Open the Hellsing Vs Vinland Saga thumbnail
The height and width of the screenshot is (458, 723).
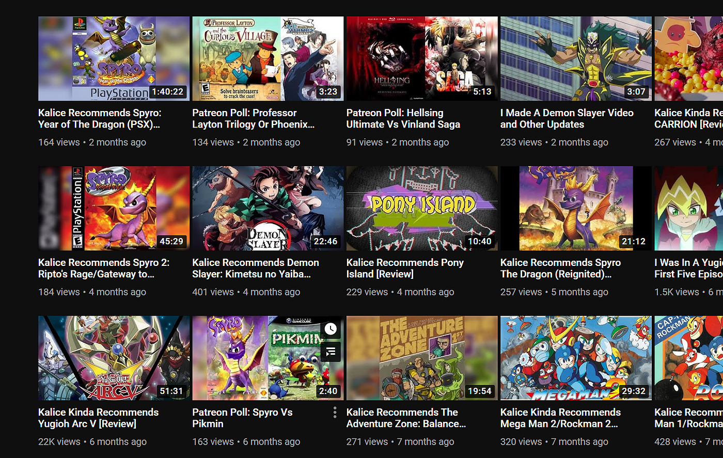coord(422,58)
